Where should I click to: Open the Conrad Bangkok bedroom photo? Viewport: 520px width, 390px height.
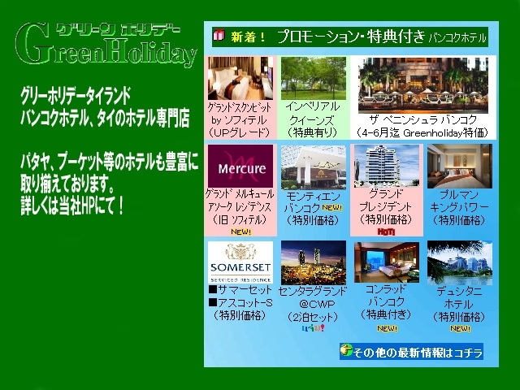tap(387, 262)
